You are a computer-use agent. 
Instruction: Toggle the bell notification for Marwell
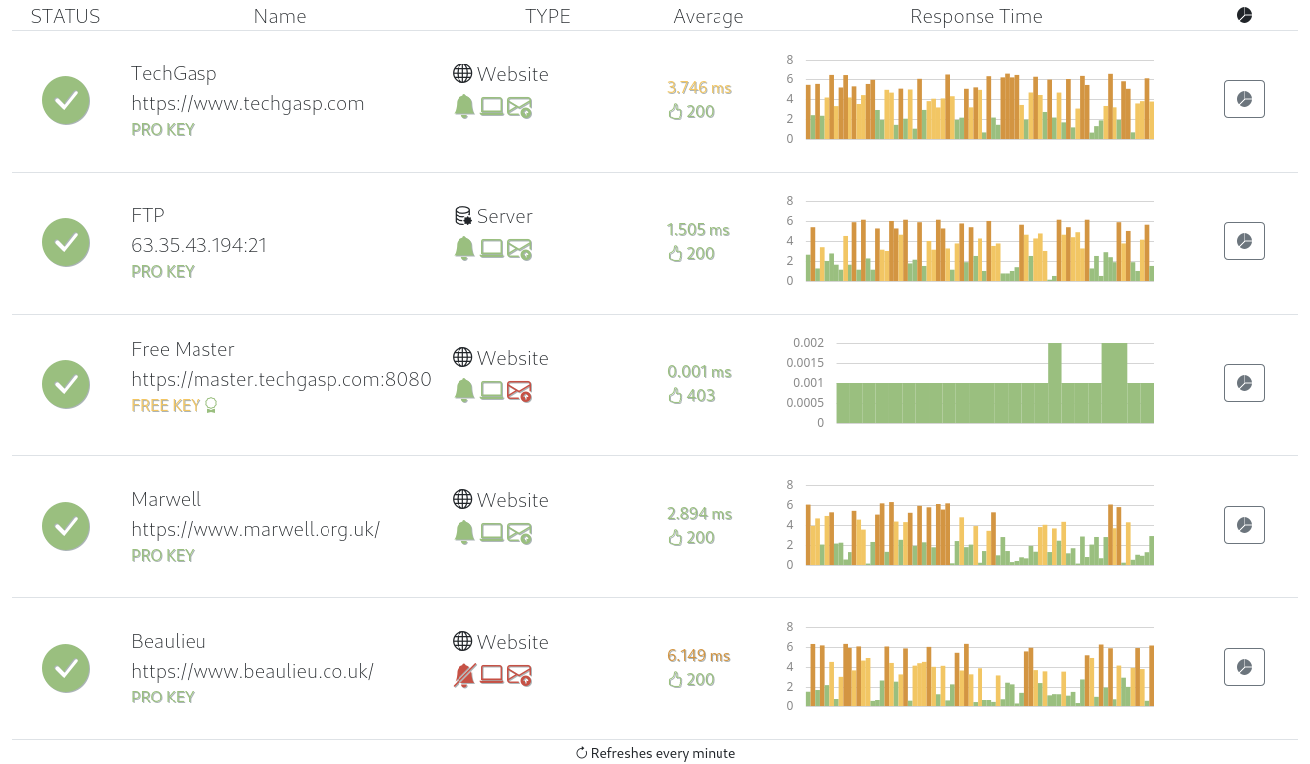pos(463,533)
